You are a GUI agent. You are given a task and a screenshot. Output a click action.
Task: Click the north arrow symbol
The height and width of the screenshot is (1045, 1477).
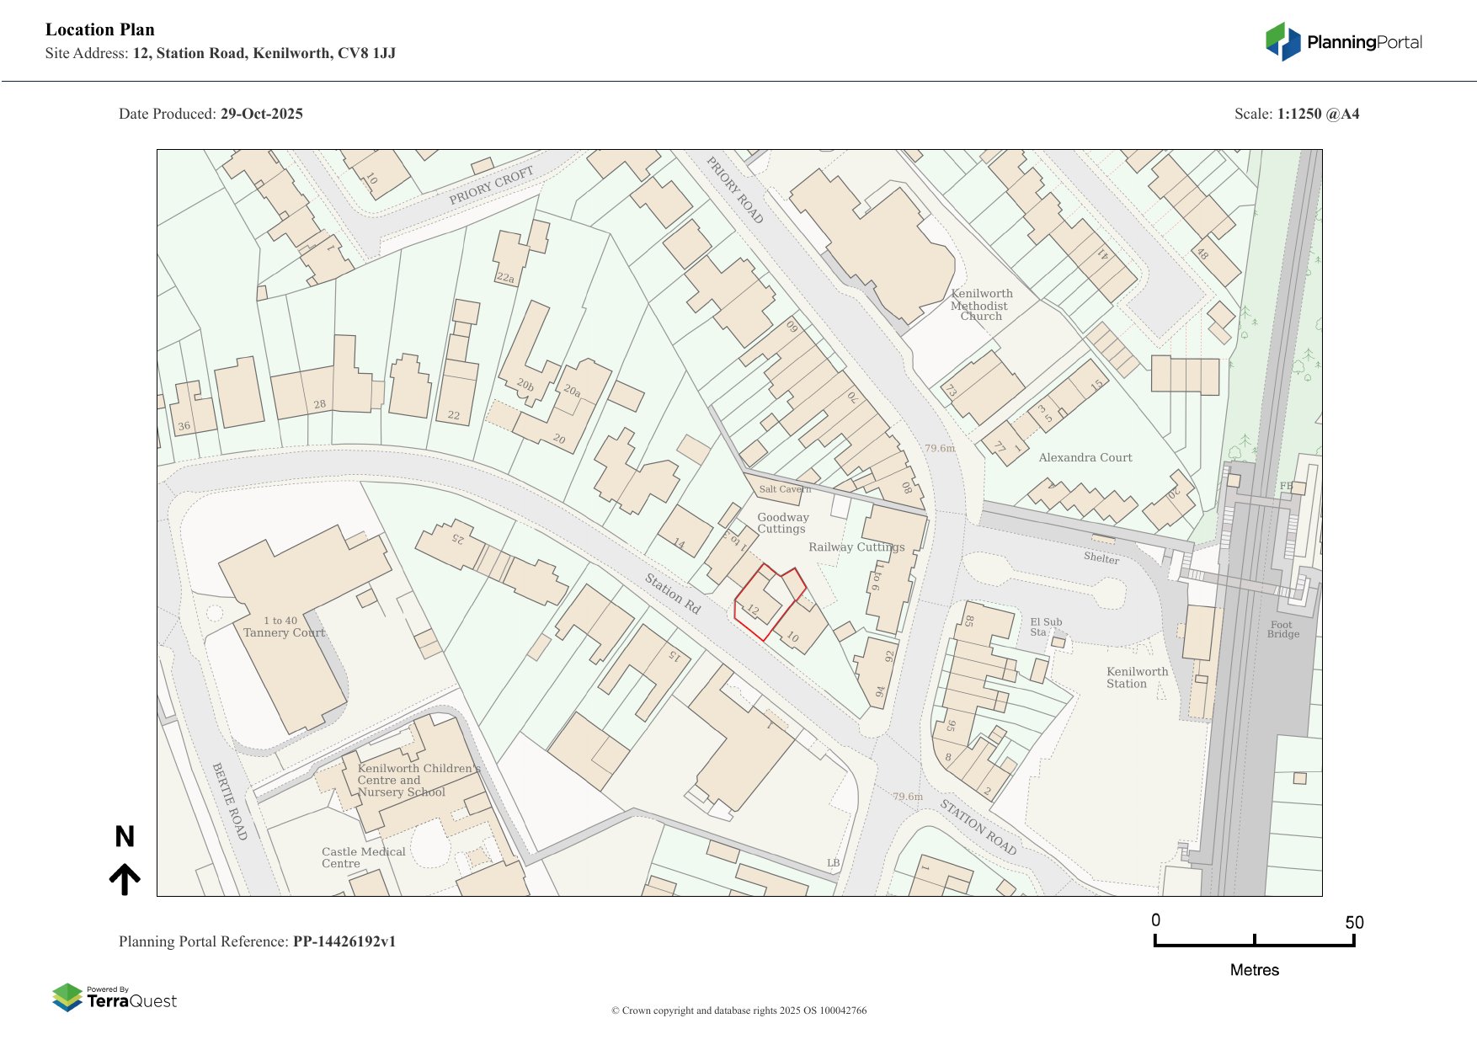coord(125,861)
